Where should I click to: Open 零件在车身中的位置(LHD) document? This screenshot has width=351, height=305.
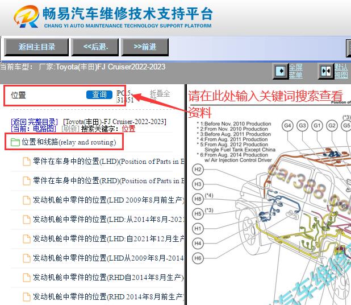point(109,162)
